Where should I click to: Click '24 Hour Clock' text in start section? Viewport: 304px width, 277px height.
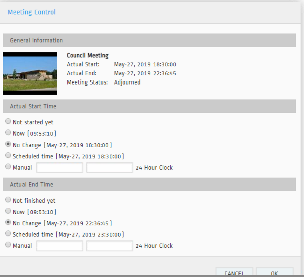click(x=154, y=168)
